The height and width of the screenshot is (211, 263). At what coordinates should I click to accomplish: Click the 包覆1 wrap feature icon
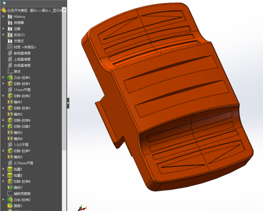point(10,169)
